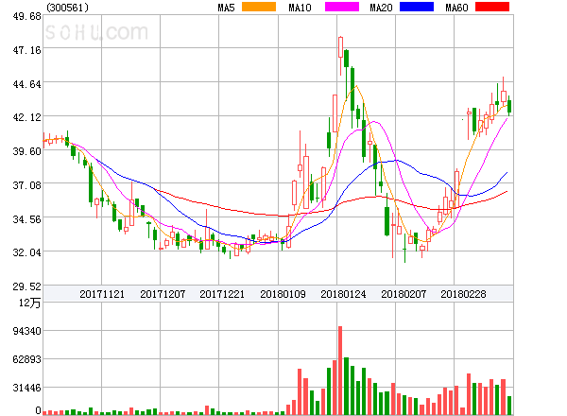The width and height of the screenshot is (567, 416).
Task: Click the 34.56 price axis label
Action: [x=27, y=219]
